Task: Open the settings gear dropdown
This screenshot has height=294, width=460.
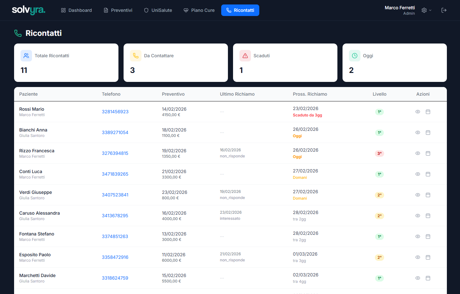Action: pos(426,10)
